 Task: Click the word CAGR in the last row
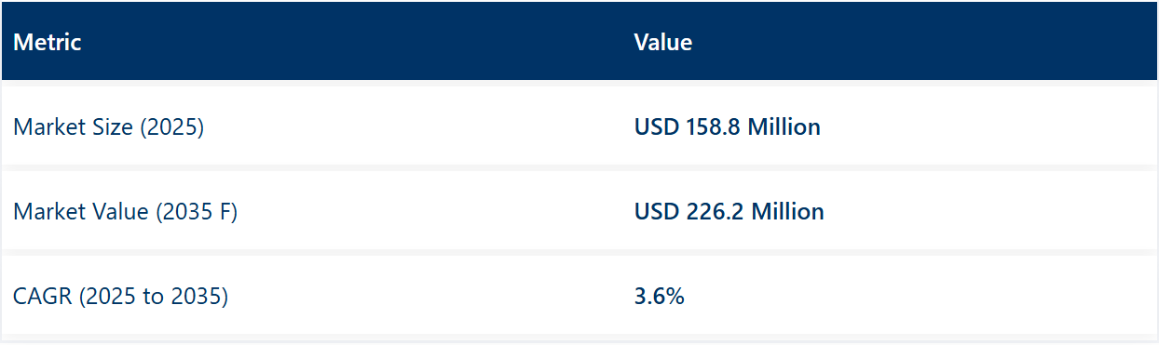point(42,298)
